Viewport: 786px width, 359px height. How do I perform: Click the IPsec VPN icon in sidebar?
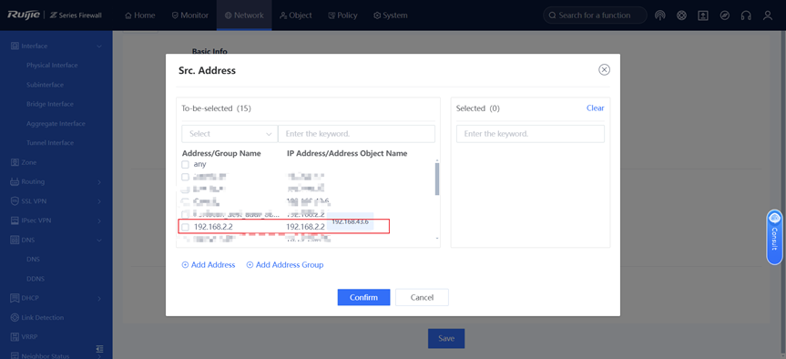point(15,221)
